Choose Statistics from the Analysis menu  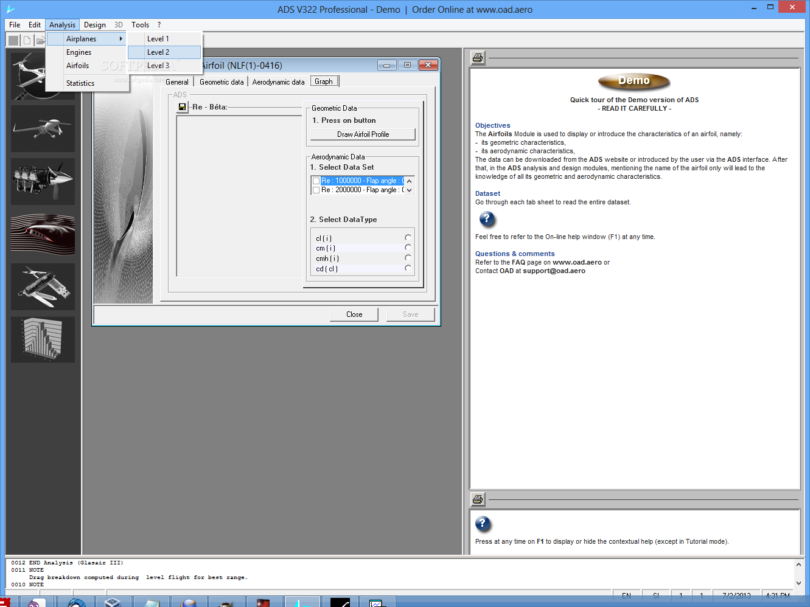tap(80, 83)
